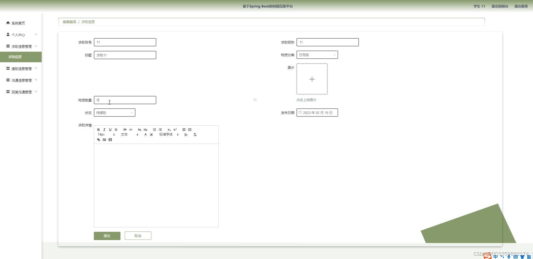Click the 取消 cancel button
The image size is (533, 259).
138,236
